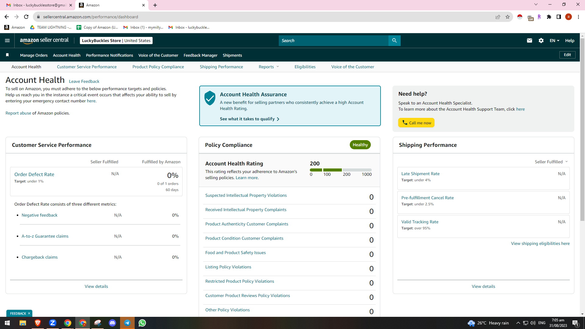The image size is (585, 329).
Task: Click the Seller Central search field
Action: (x=334, y=41)
